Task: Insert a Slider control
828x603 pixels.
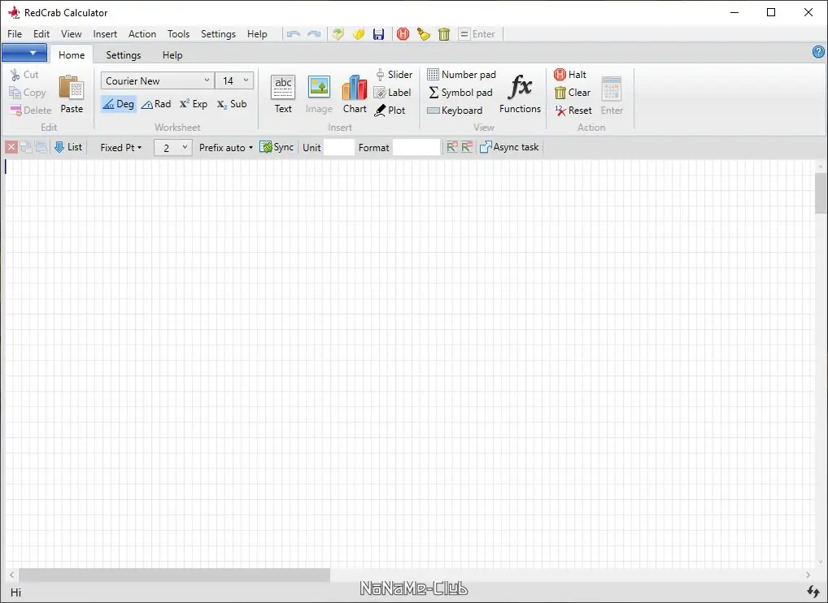Action: pyautogui.click(x=394, y=75)
